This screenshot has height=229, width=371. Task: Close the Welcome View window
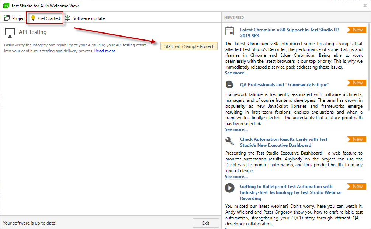tap(365, 6)
